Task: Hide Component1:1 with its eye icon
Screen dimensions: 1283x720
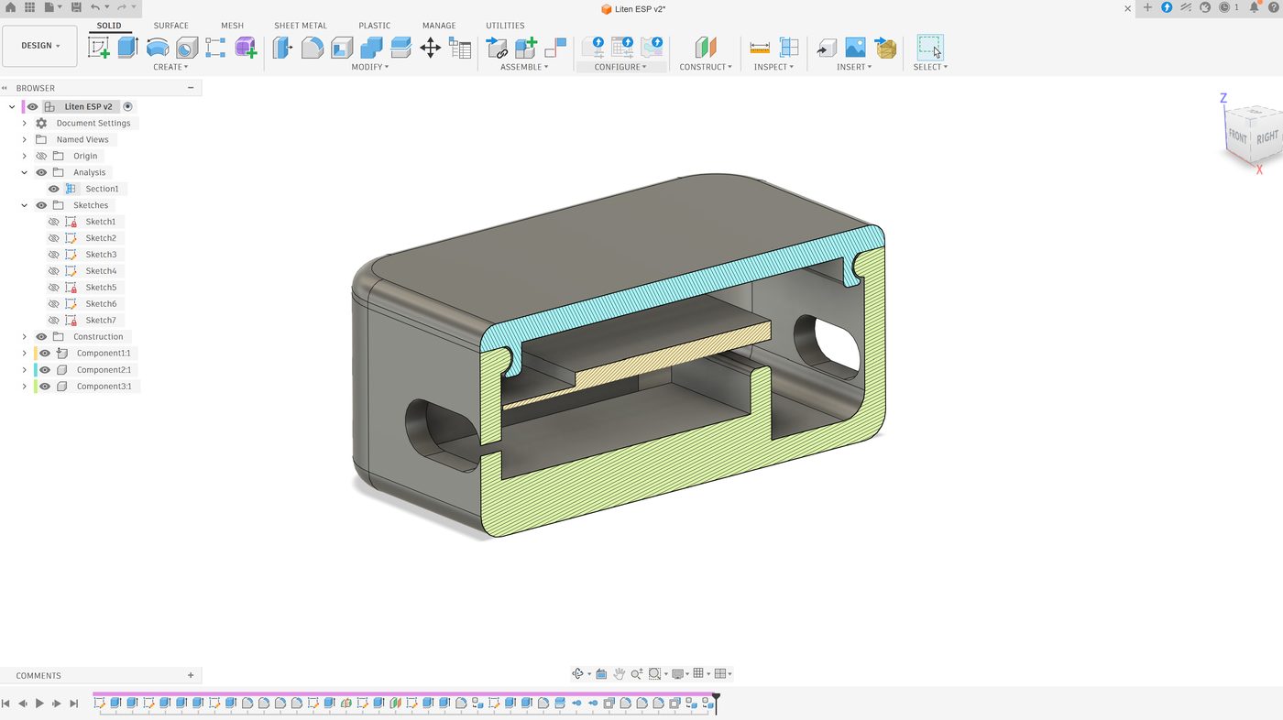Action: click(x=45, y=354)
